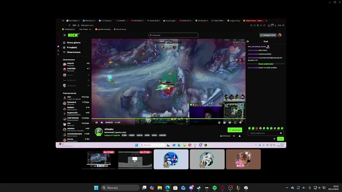This screenshot has width=342, height=192.
Task: Toggle theater mode in video controls
Action: [x=230, y=123]
